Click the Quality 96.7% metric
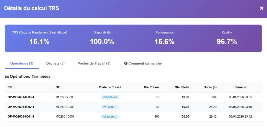This screenshot has height=127, width=267. point(227,41)
